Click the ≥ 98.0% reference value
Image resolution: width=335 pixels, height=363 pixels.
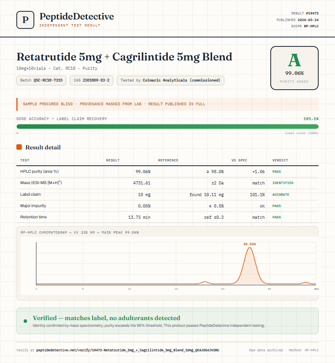tap(215, 172)
